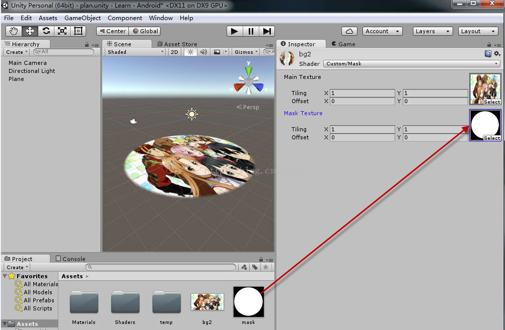Click the Step forward button
The height and width of the screenshot is (330, 505).
pos(267,31)
